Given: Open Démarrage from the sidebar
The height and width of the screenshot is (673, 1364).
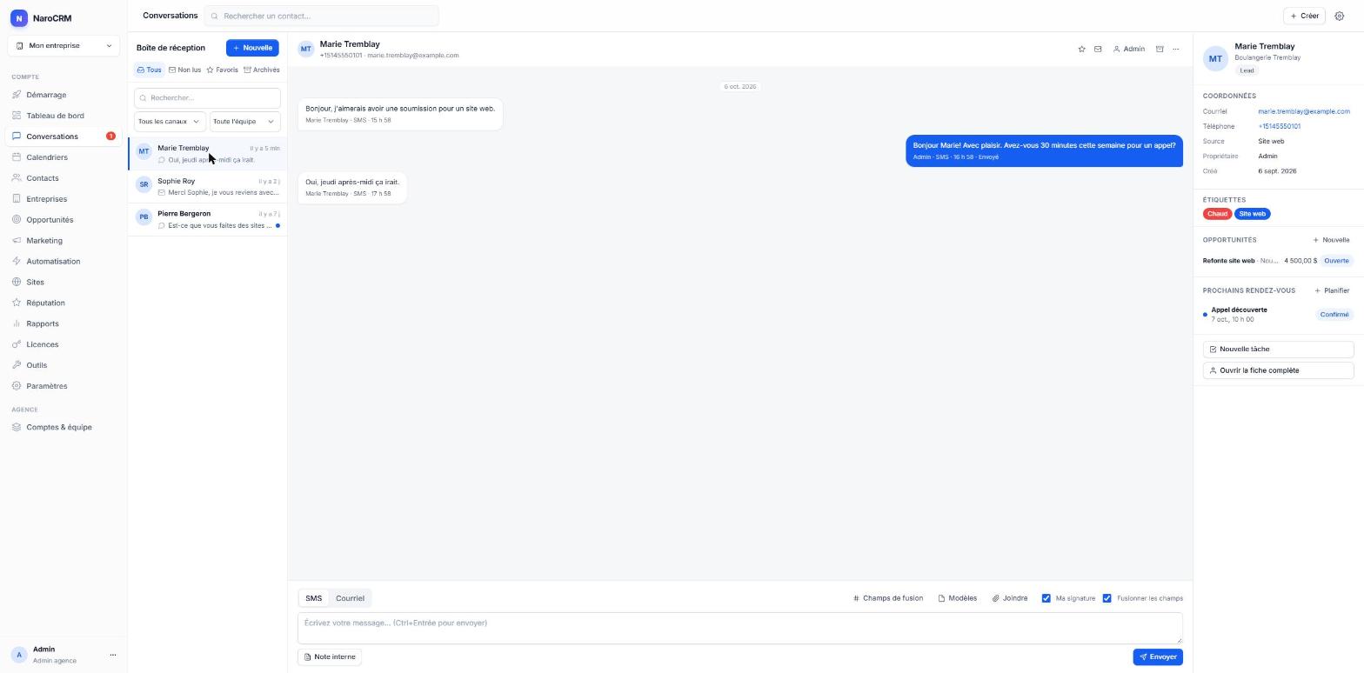Looking at the screenshot, I should pos(64,95).
